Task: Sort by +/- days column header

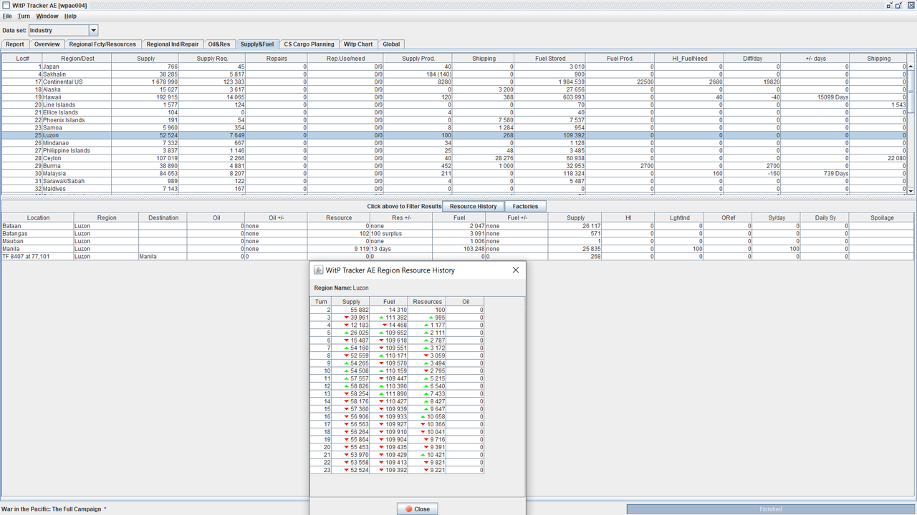Action: click(815, 59)
